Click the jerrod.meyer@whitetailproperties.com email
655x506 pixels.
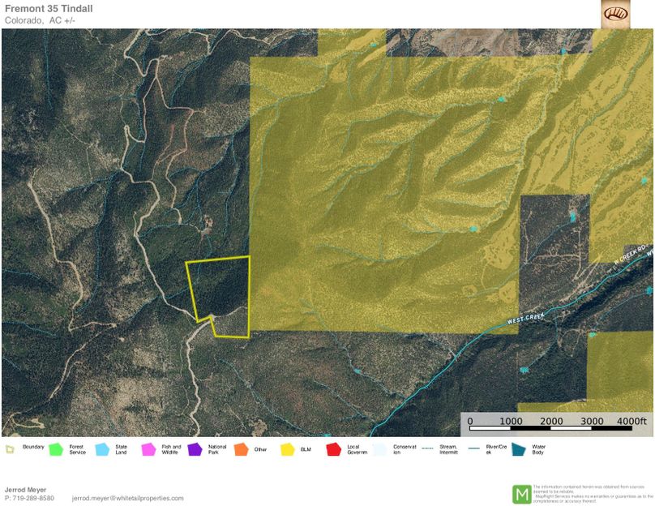127,498
